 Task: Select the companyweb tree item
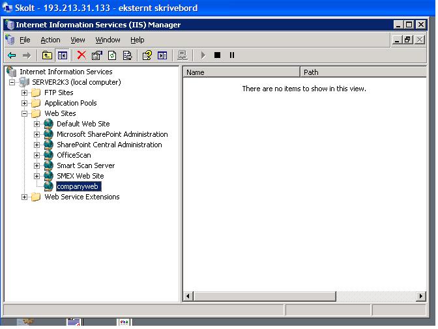click(78, 186)
